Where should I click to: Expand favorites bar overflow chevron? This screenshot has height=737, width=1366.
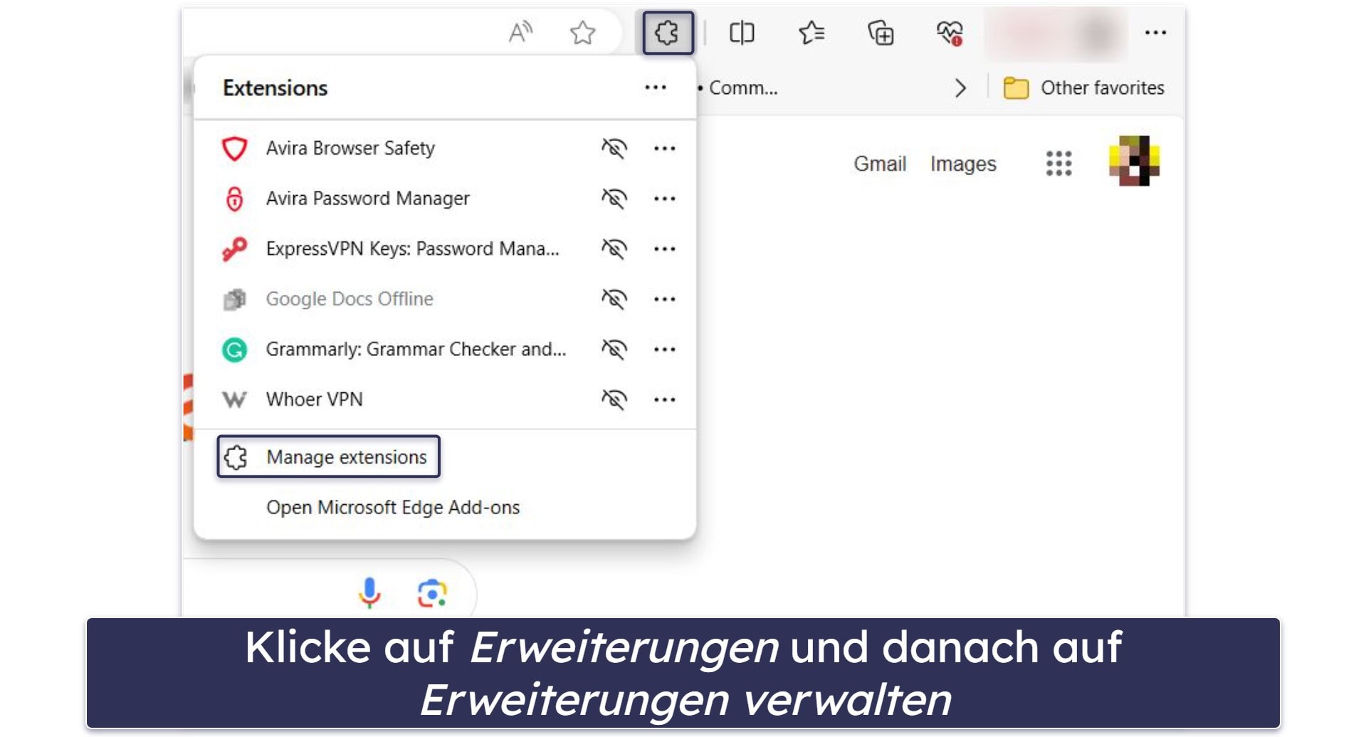coord(960,88)
